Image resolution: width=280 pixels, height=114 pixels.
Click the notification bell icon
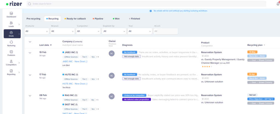278,4
